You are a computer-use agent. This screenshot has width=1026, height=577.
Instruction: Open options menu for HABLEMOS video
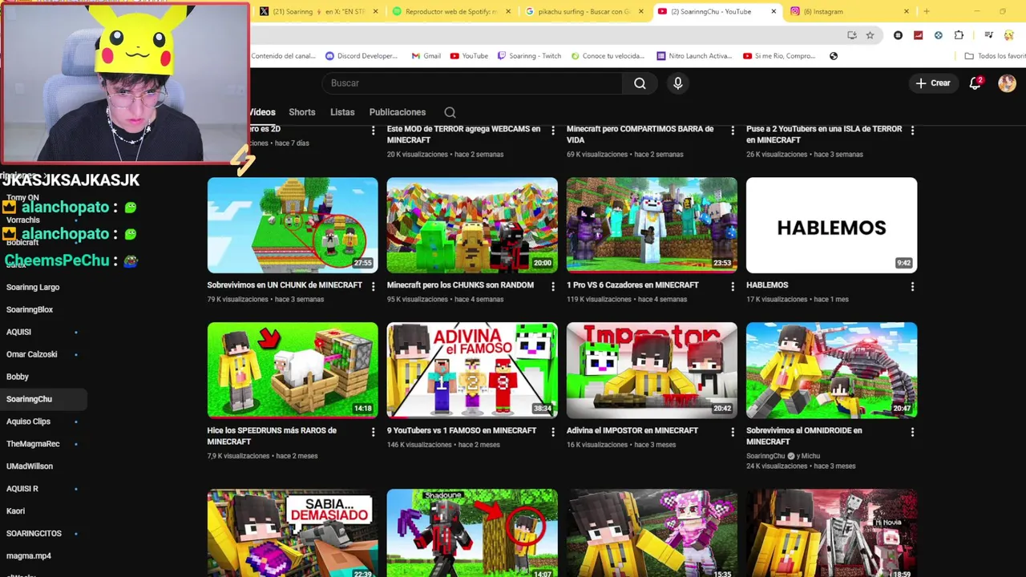pyautogui.click(x=912, y=286)
